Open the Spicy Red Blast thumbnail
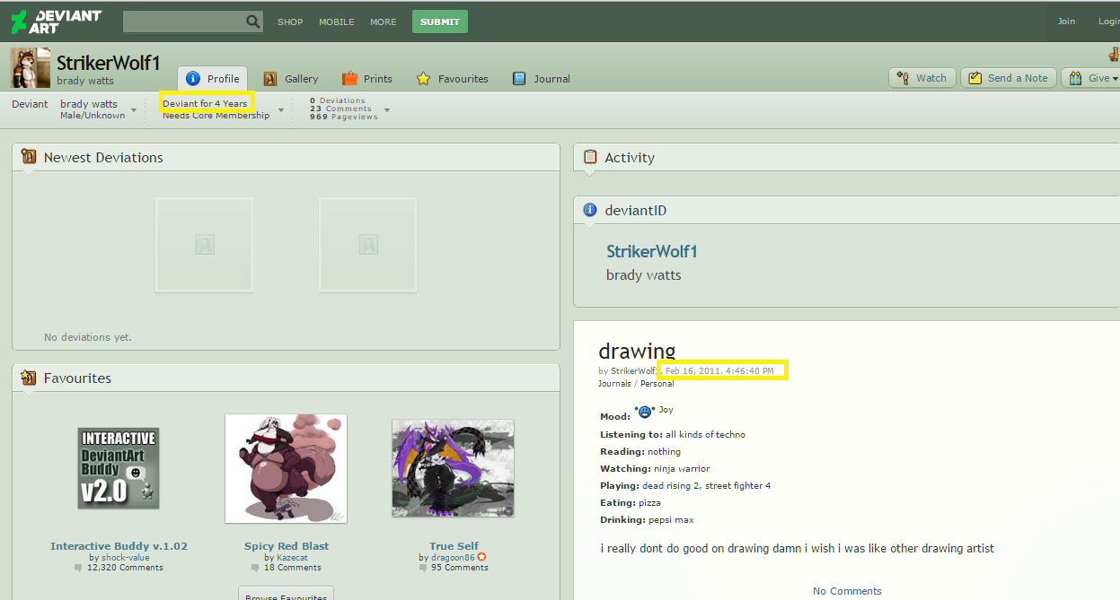The image size is (1120, 600). click(x=286, y=468)
